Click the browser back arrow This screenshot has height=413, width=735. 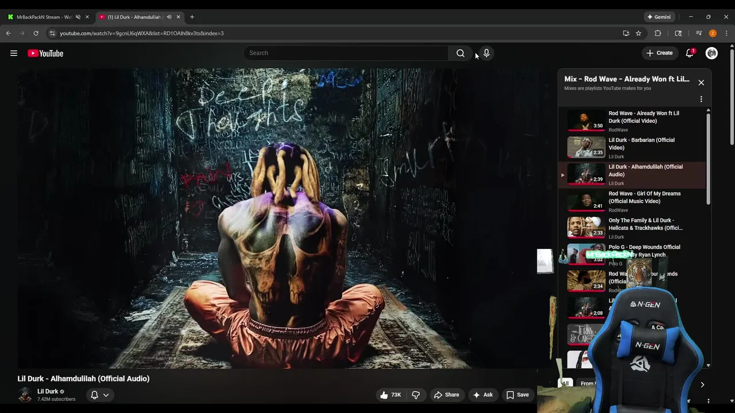[9, 33]
